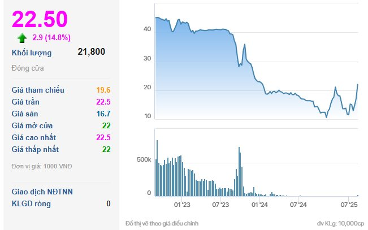
Task: Click the 07 '23 date marker on chart axis
Action: (x=220, y=205)
